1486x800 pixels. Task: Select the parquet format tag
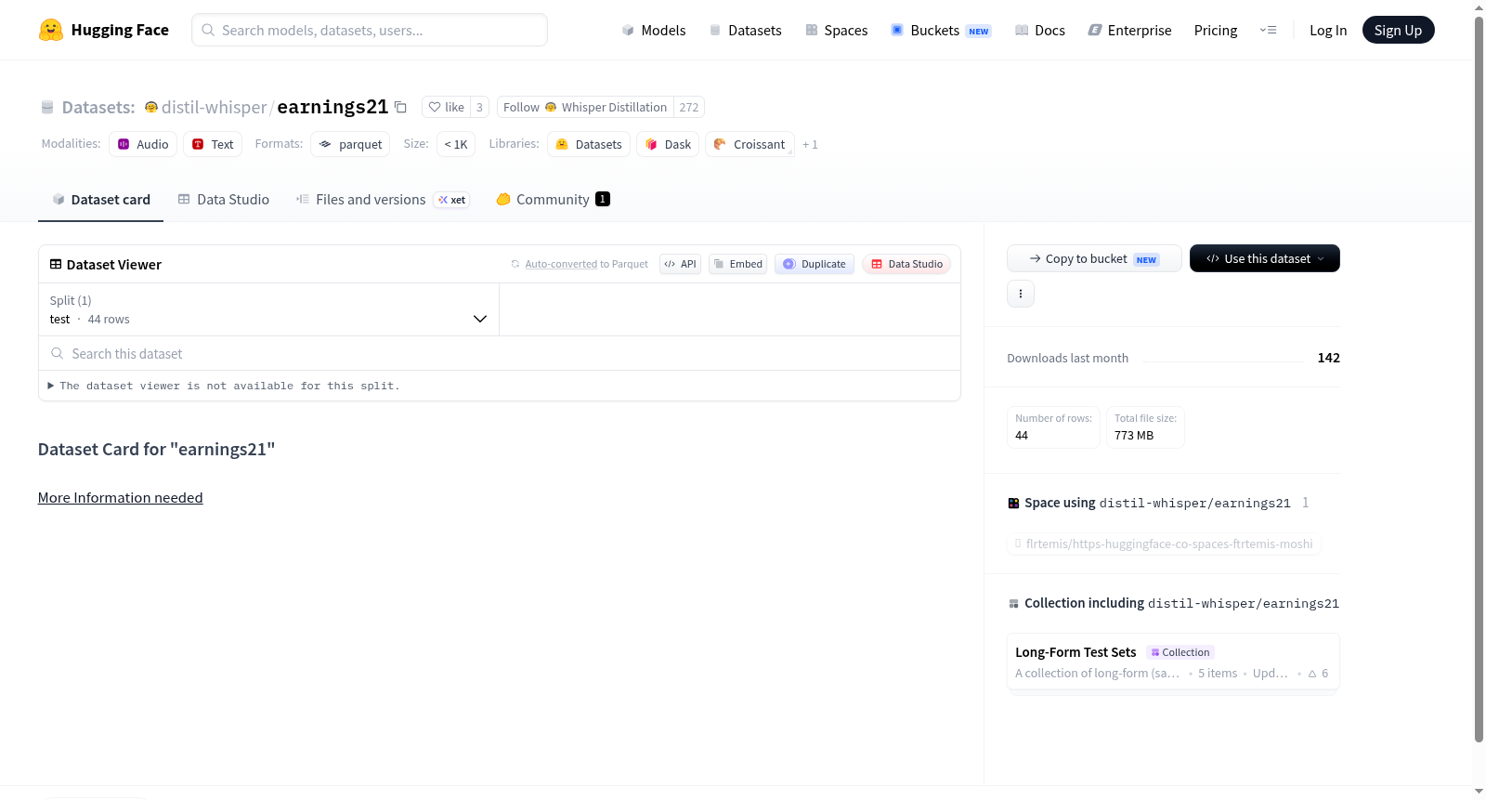pos(350,144)
